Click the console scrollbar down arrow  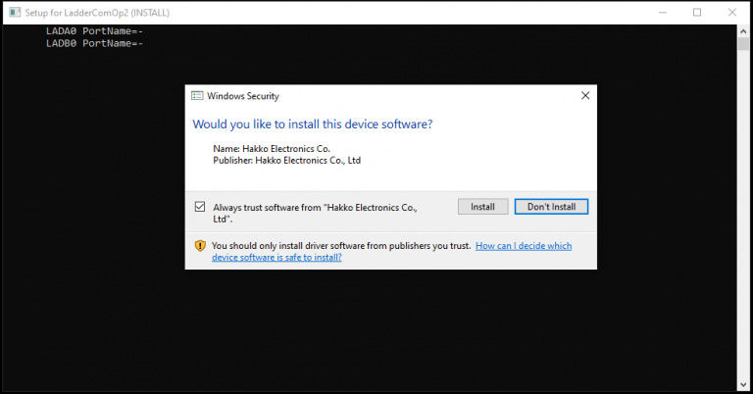coord(742,385)
